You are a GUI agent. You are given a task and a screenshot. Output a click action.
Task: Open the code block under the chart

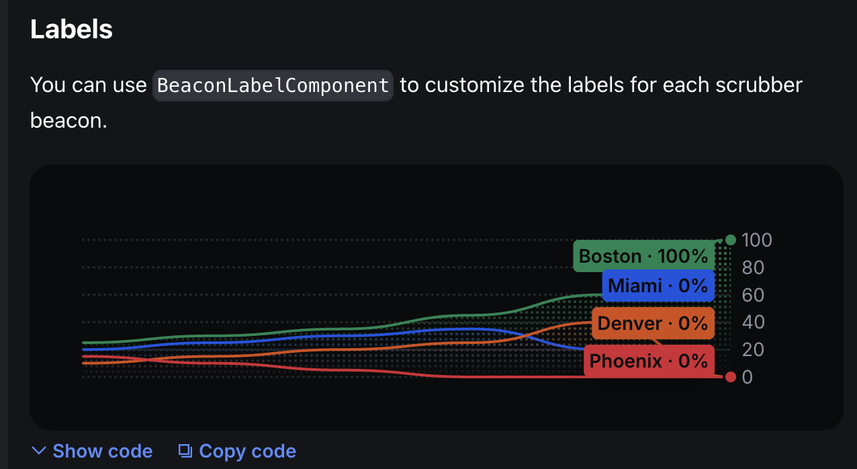tap(103, 451)
